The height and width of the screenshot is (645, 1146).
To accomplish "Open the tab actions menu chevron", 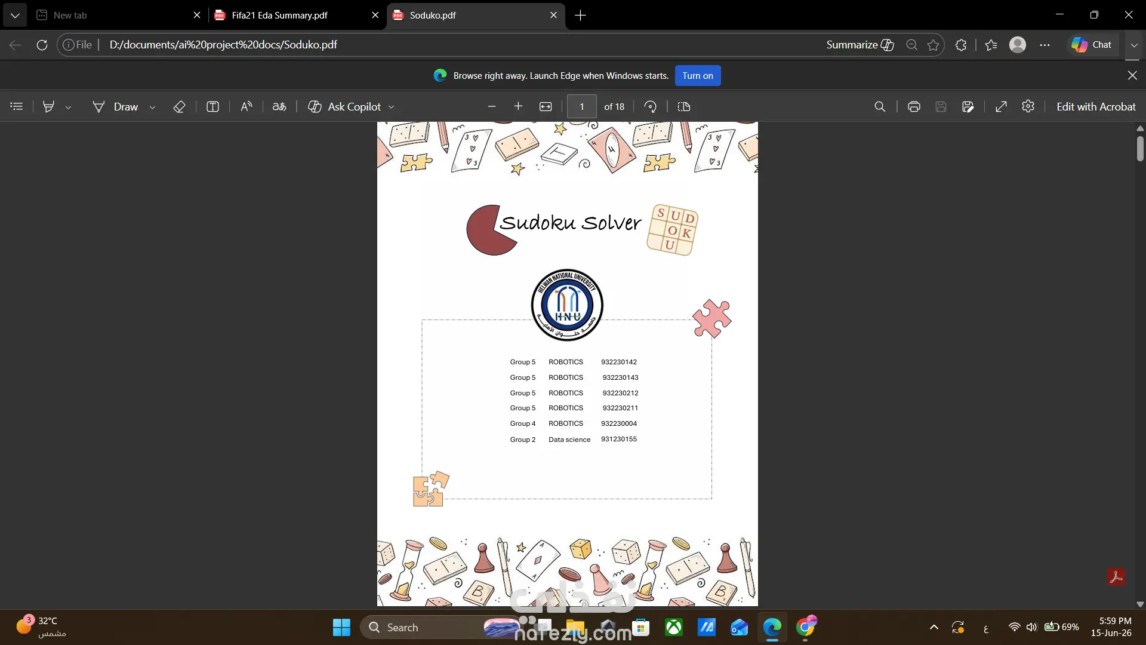I will [x=15, y=15].
